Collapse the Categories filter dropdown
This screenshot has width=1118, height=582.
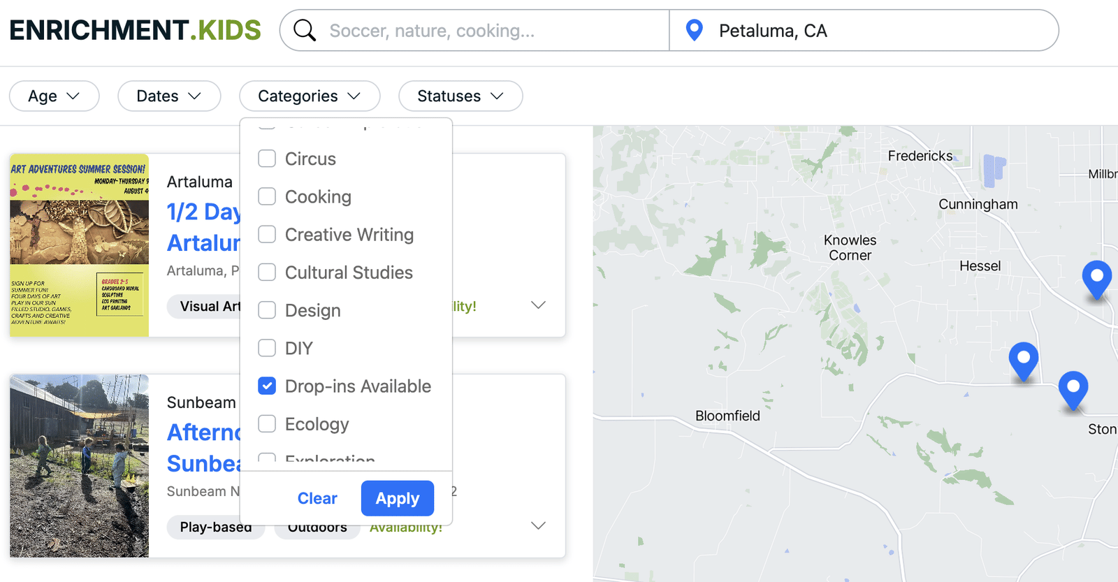(310, 96)
